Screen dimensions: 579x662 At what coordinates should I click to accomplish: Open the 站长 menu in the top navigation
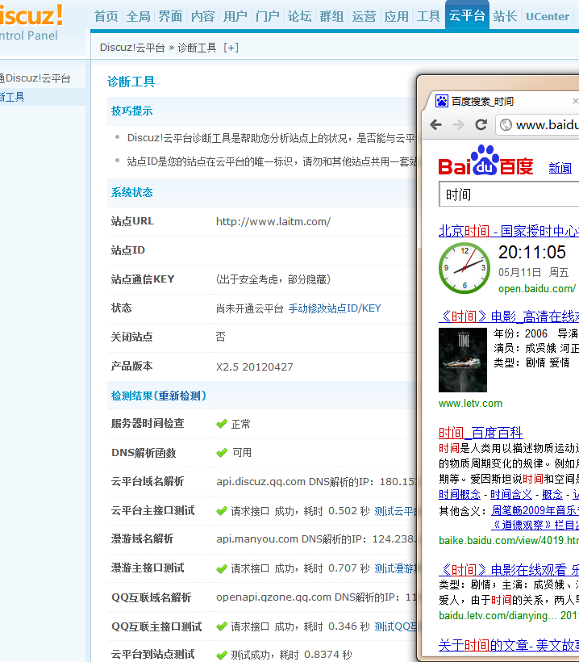(505, 16)
